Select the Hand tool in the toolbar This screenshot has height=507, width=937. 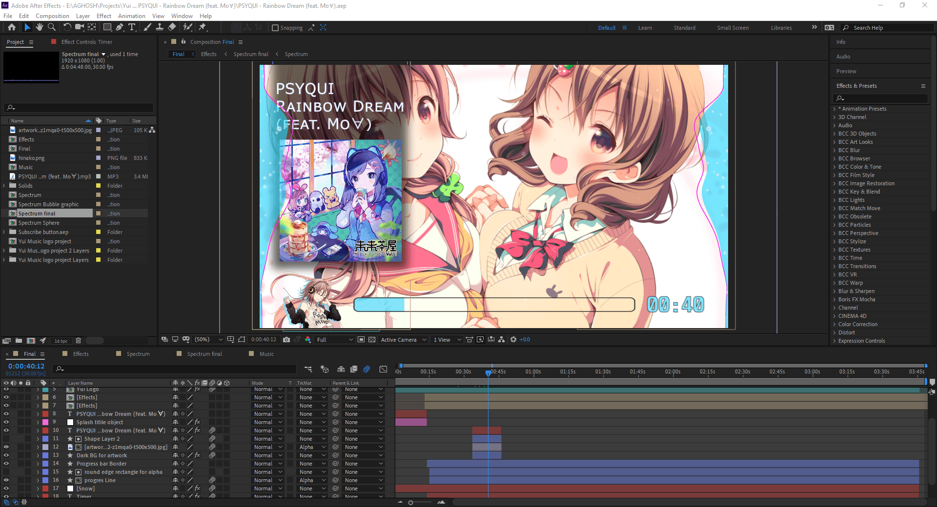40,28
